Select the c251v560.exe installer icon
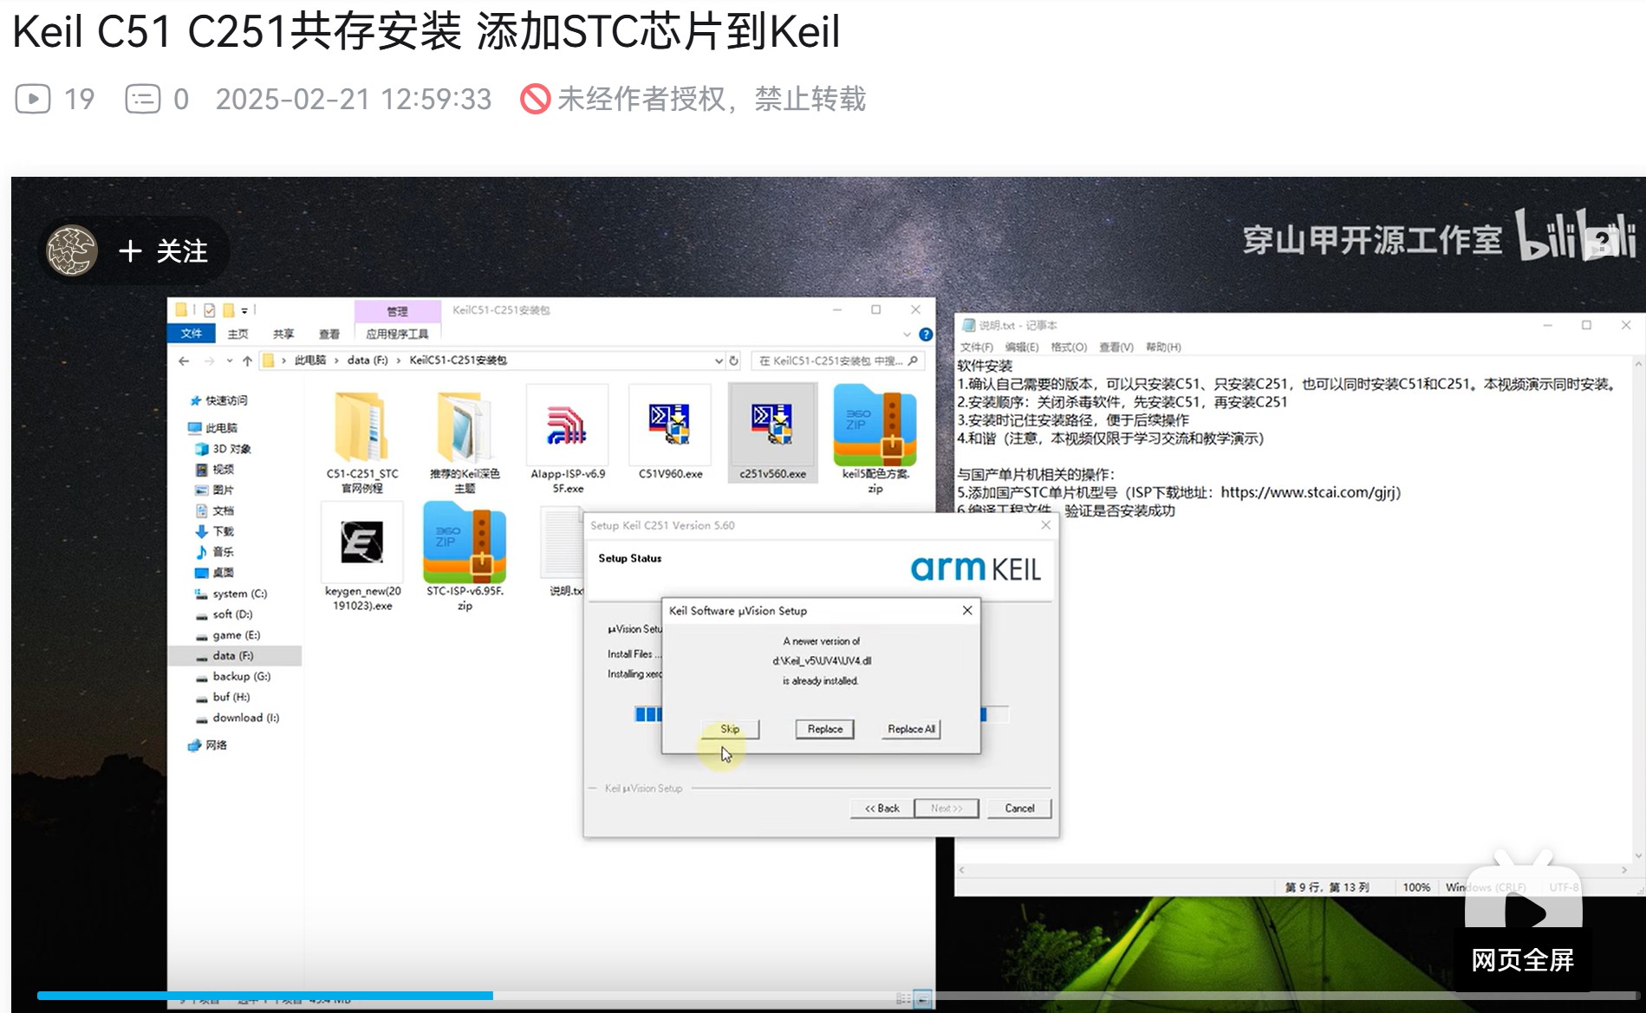1646x1013 pixels. 772,424
